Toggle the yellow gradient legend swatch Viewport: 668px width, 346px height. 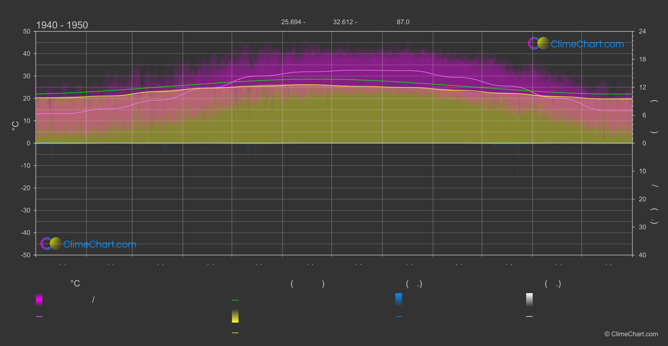(x=235, y=316)
